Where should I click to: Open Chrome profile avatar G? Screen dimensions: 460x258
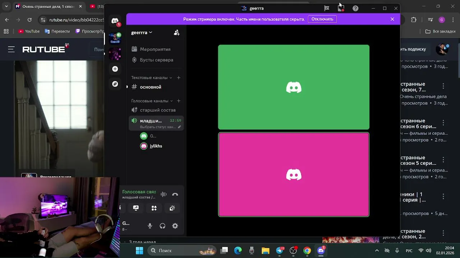point(442,20)
